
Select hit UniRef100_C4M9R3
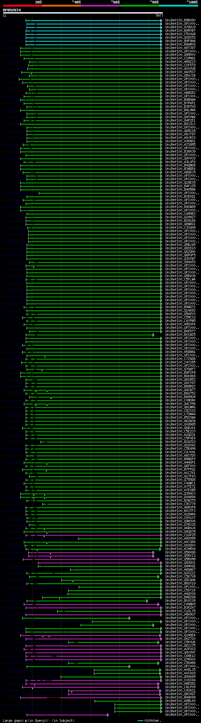180,214
